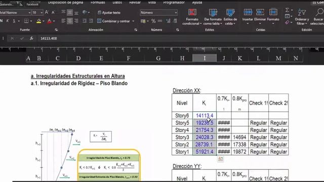
Task: Open the Vista ribbon tab
Action: pyautogui.click(x=152, y=3)
